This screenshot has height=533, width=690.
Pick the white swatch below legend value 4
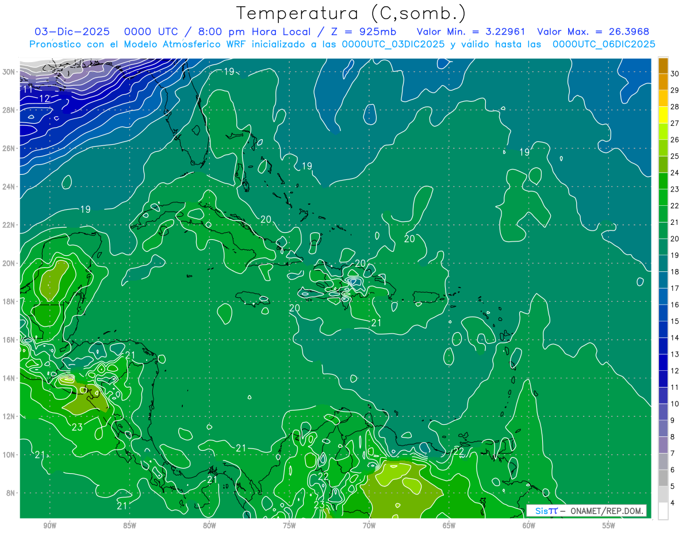663,511
